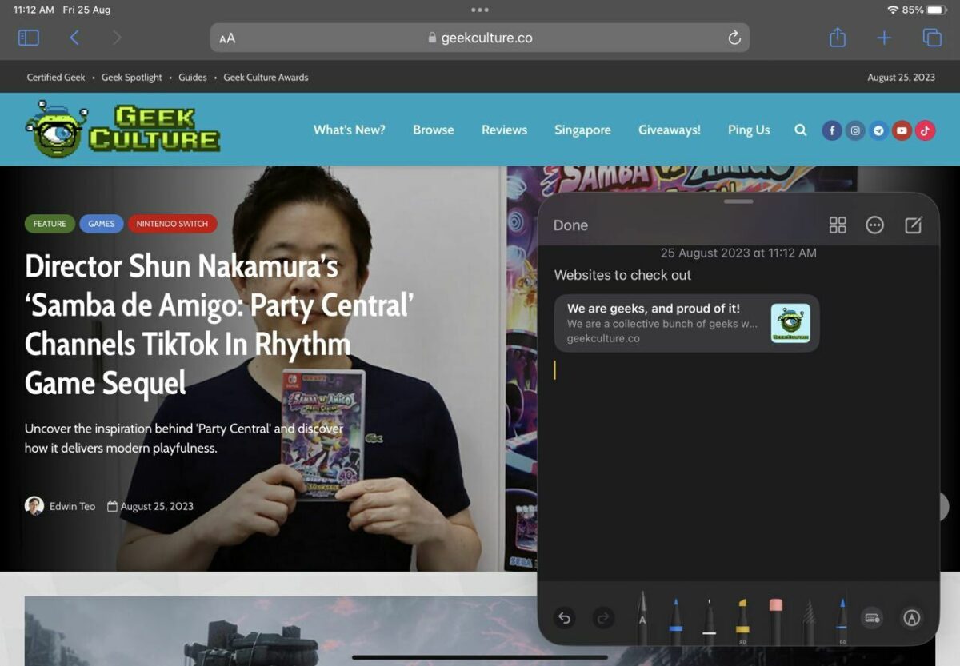Toggle the markup pen tools
The image size is (960, 666).
(x=911, y=617)
